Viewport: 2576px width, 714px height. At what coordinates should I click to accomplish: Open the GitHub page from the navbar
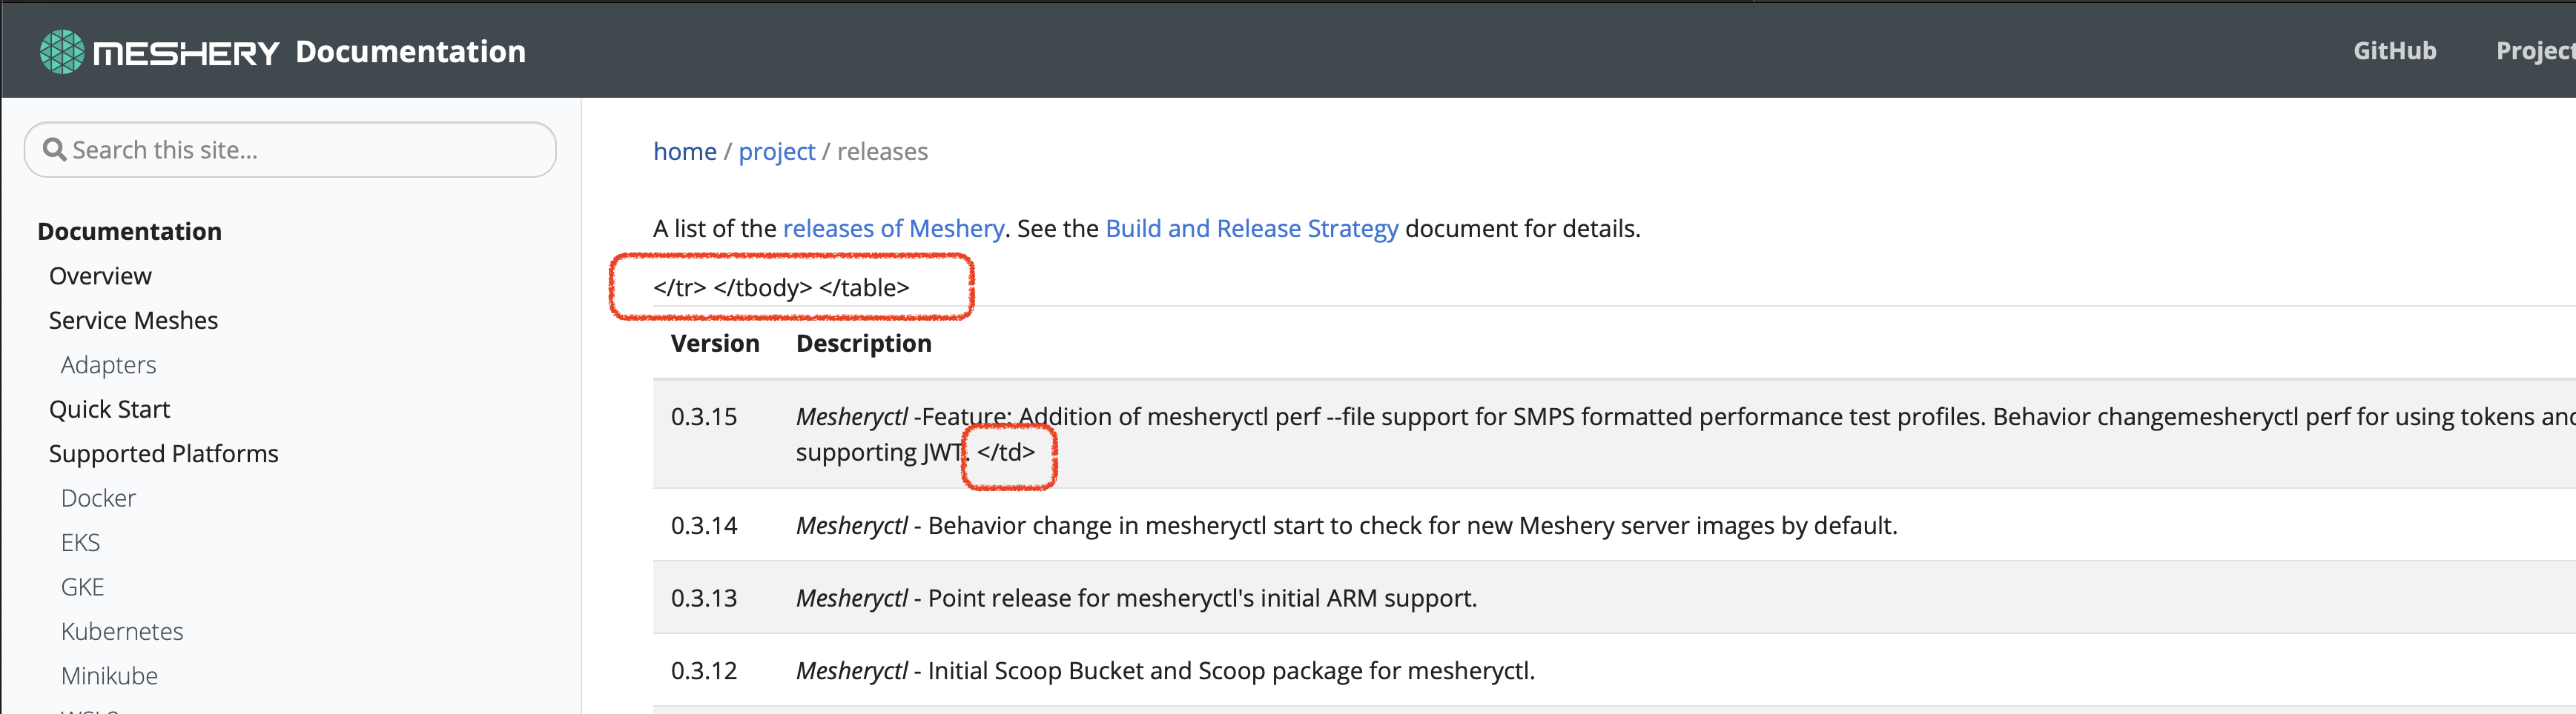point(2394,50)
